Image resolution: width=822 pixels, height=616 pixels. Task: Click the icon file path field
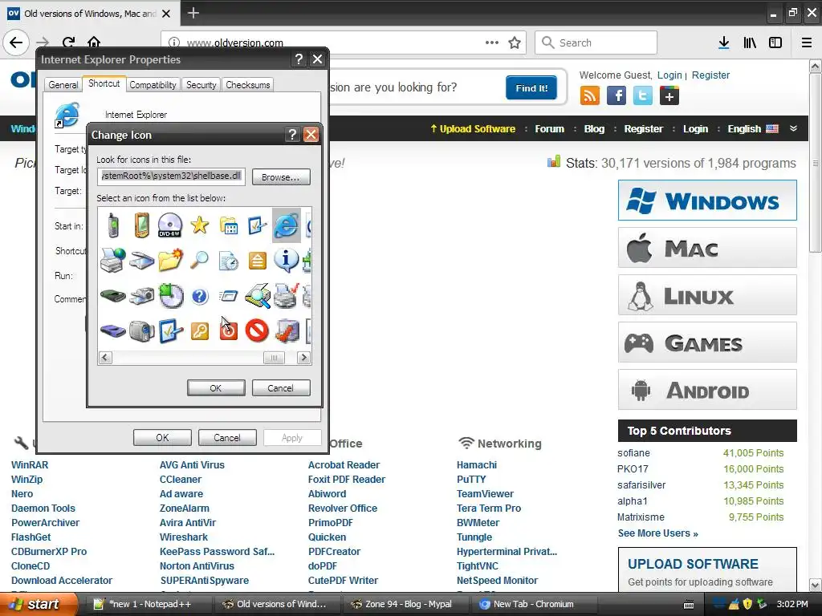172,176
